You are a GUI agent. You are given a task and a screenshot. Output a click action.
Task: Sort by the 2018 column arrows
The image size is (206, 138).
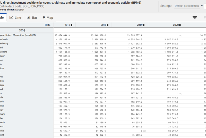108,25
